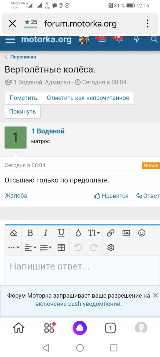Screen dimensions: 160x357
Task: Open the forum hamburger menu
Action: point(10,39)
